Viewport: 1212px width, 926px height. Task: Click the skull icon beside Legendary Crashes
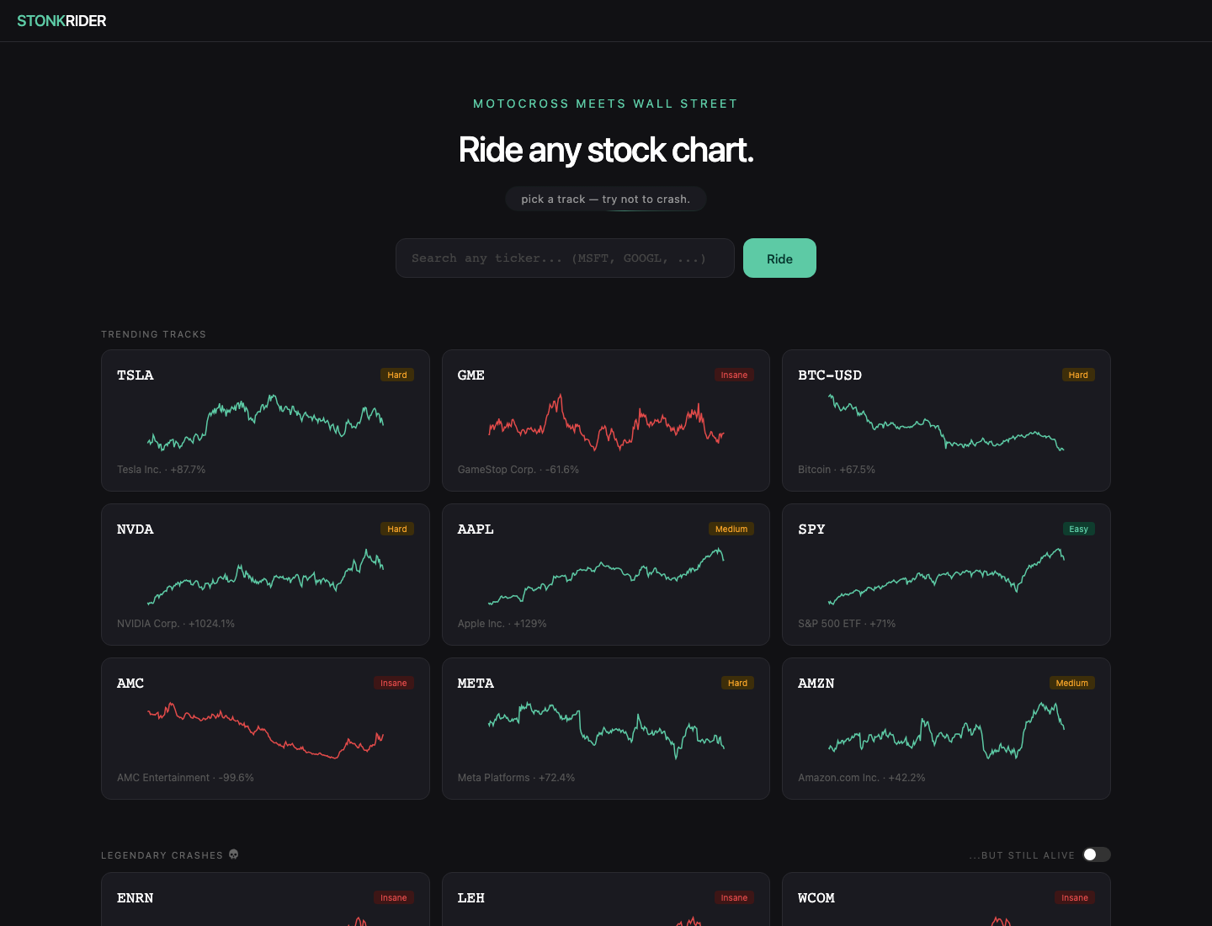pos(234,854)
